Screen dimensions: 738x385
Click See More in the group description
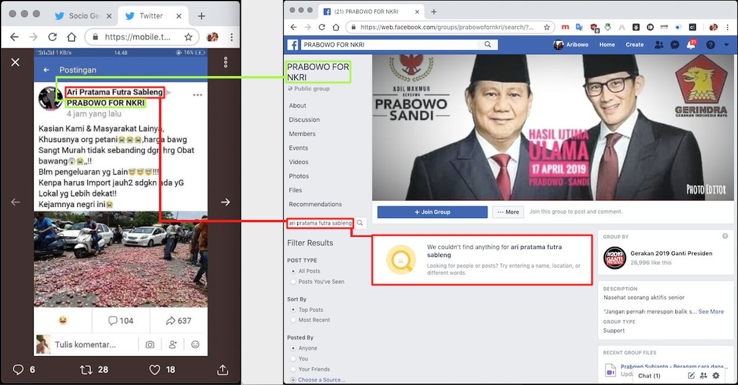point(711,311)
